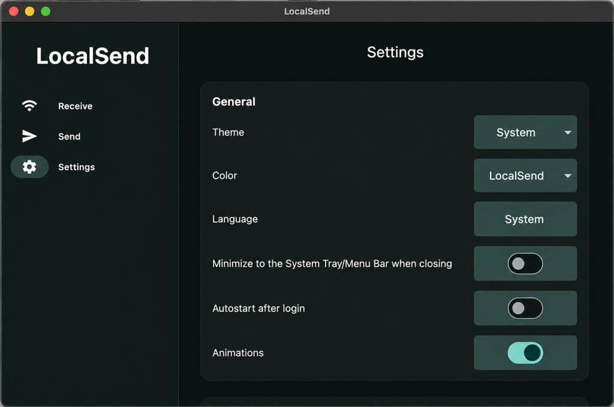Click the Send paper-plane icon
This screenshot has height=407, width=614.
(x=29, y=136)
